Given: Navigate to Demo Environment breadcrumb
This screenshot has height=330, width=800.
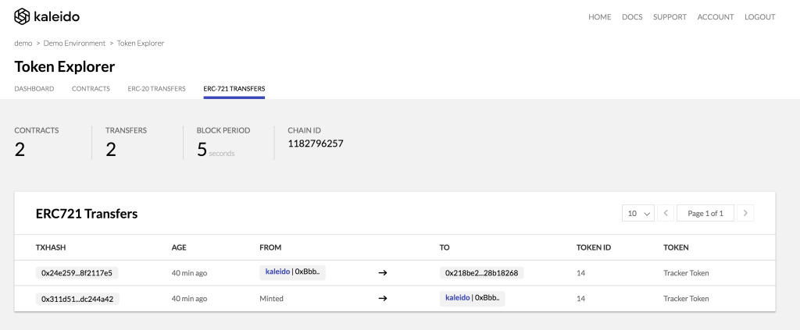Looking at the screenshot, I should pos(74,43).
